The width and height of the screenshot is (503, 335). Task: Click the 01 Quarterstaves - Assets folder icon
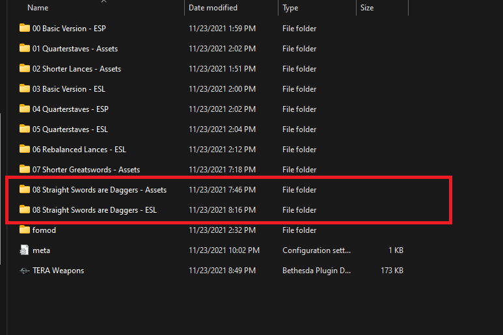pyautogui.click(x=24, y=48)
